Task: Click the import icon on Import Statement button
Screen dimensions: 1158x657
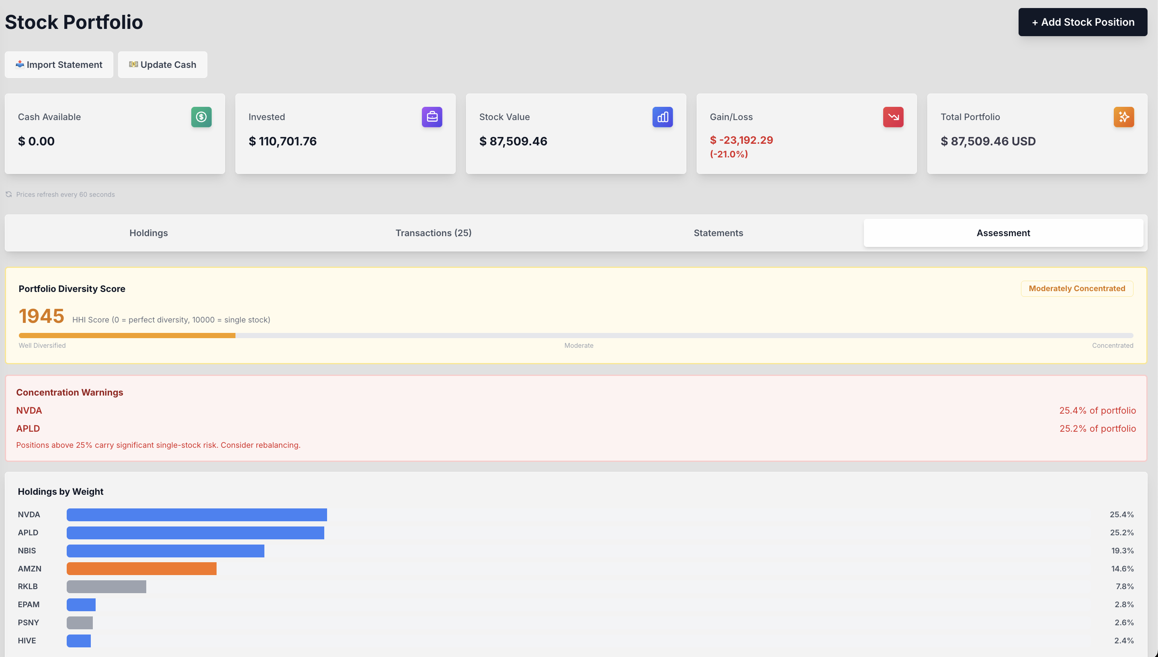Action: 20,65
